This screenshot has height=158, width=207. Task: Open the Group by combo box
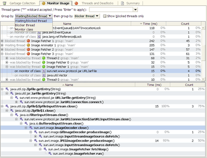coord(34,16)
